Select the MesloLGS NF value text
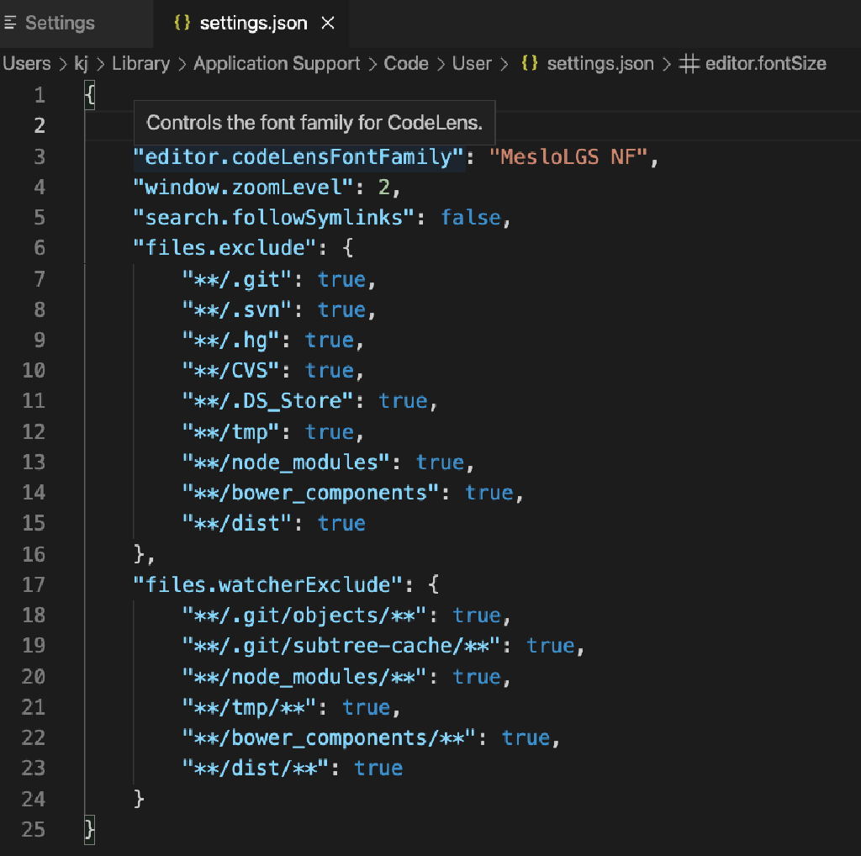Image resolution: width=861 pixels, height=856 pixels. tap(569, 156)
